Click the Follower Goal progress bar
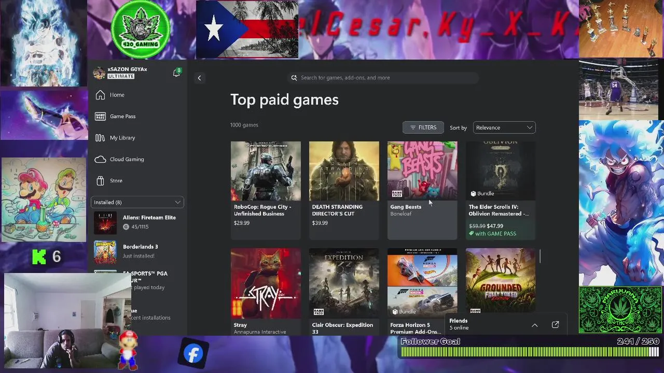The image size is (664, 373). click(530, 352)
